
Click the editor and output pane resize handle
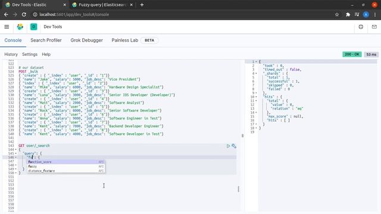pos(242,136)
